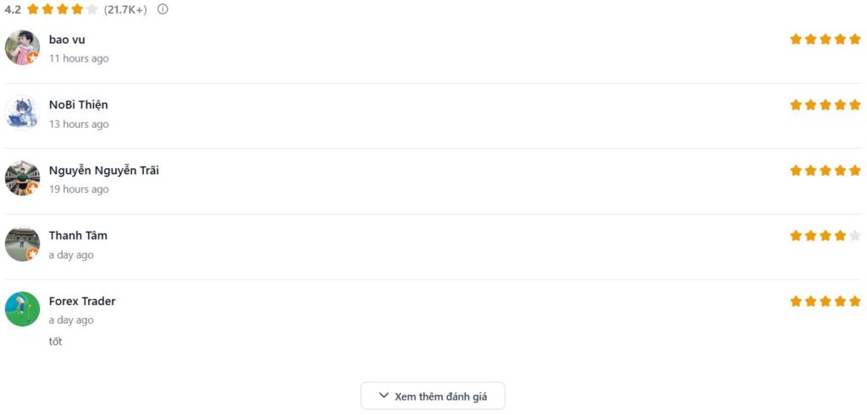The width and height of the screenshot is (867, 415).
Task: Open Nguyễn Nguyễn Trãi's reviewer name
Action: click(103, 170)
